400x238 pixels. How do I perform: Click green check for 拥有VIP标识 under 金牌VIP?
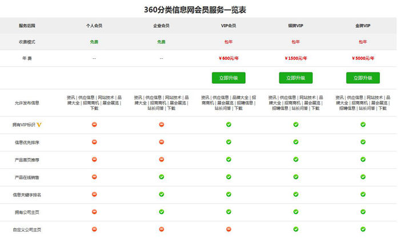(363, 124)
